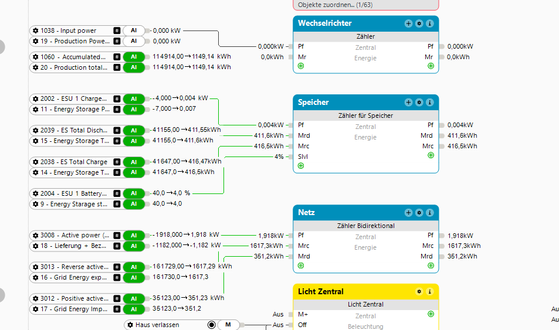Click value '35123,00→351,23 kWh' of 3012
Viewport: 559px width, 330px height.
click(188, 298)
